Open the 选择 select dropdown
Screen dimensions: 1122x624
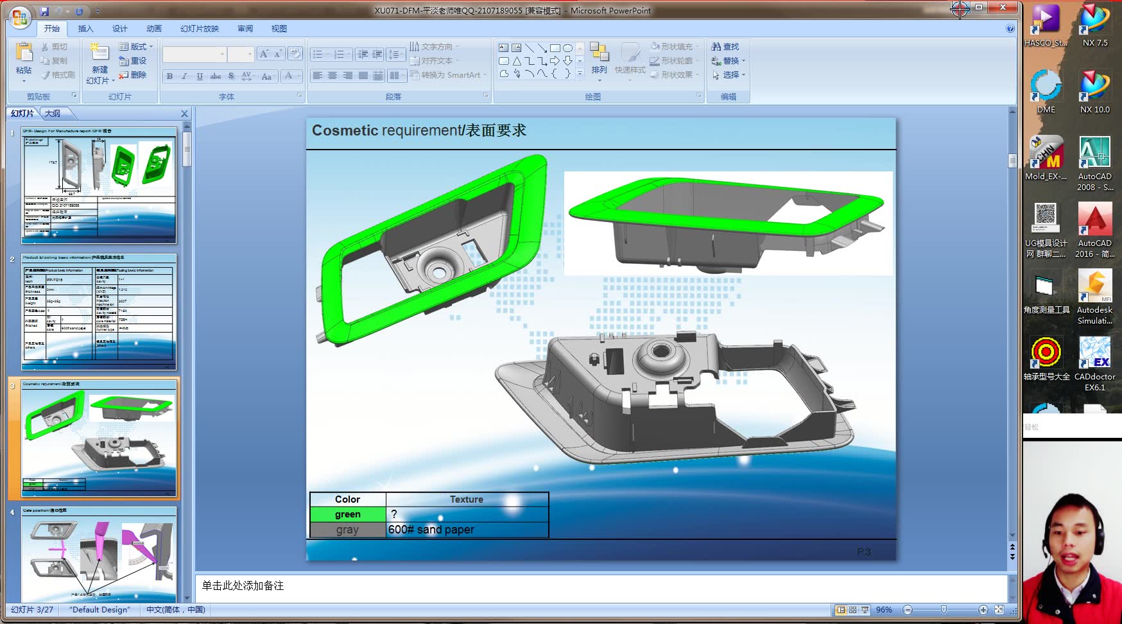(x=729, y=75)
